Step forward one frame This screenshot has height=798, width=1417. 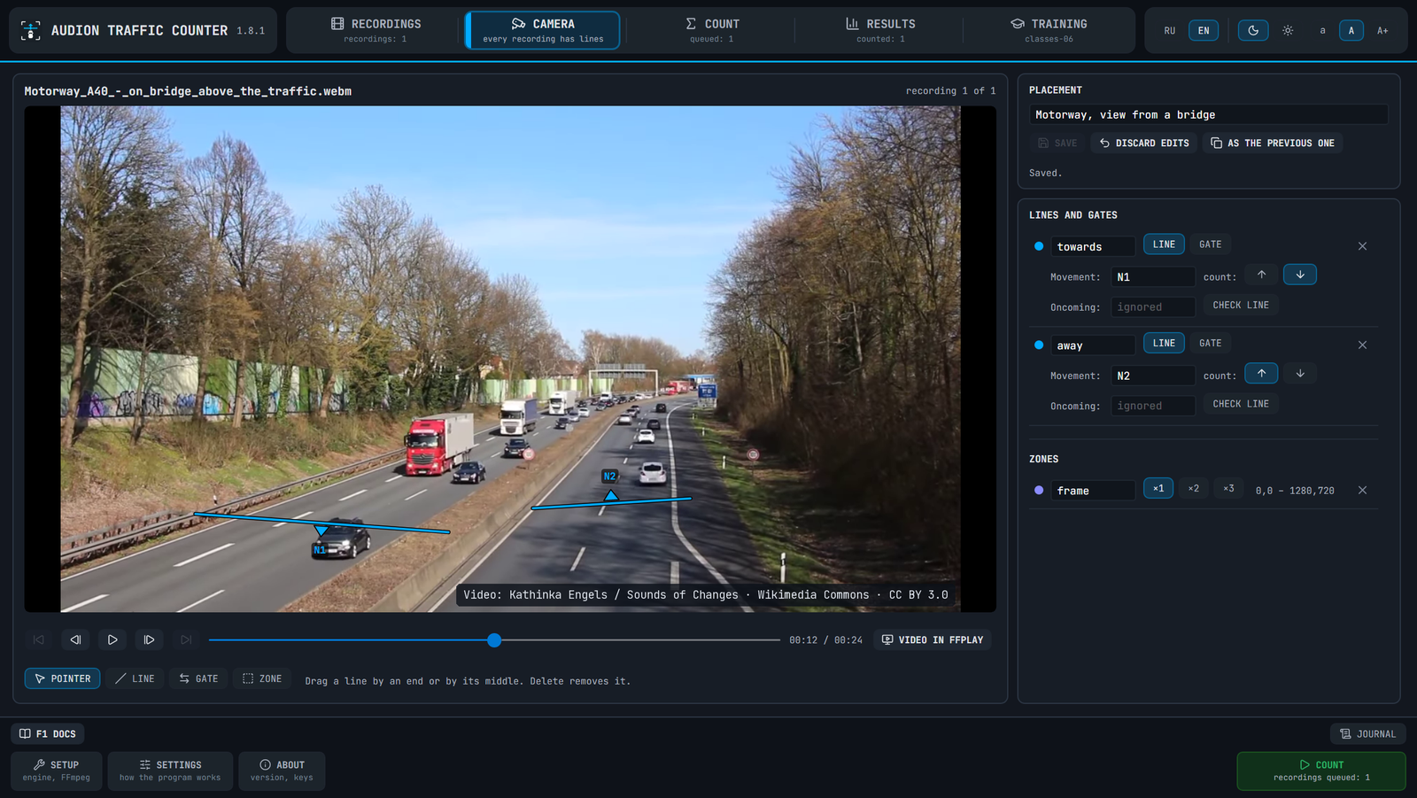coord(149,639)
